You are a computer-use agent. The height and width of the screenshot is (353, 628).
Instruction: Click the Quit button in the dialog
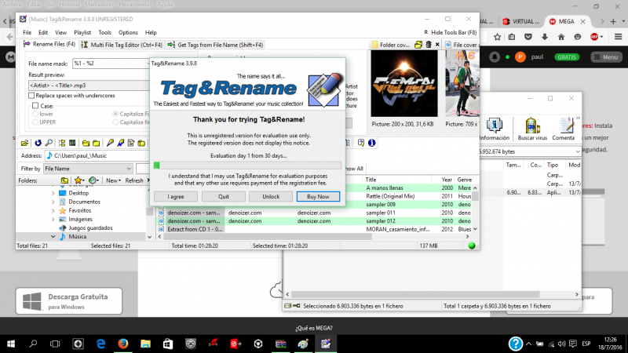(224, 197)
